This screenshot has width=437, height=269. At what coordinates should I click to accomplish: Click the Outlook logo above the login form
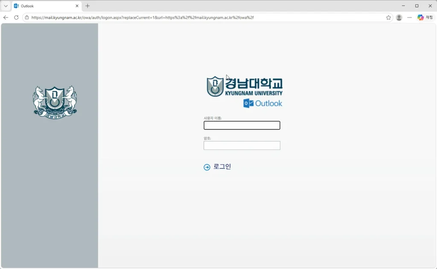point(262,103)
